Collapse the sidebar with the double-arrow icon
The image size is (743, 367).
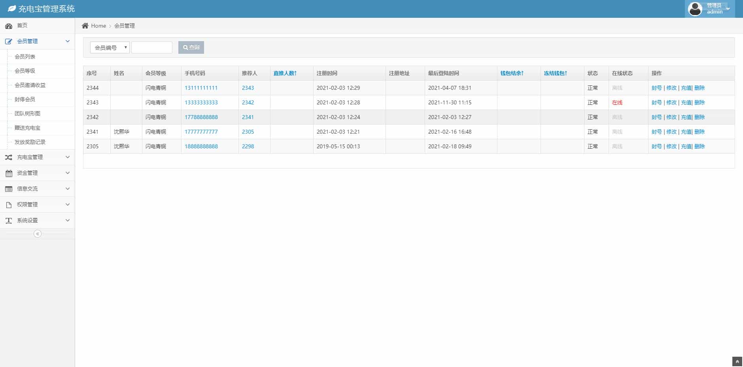point(38,234)
